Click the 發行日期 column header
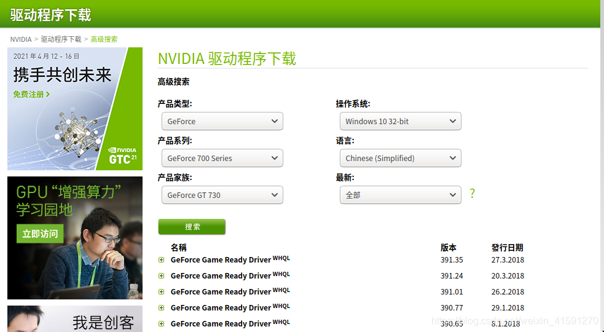Screen dimensions: 604x332 tap(508, 248)
